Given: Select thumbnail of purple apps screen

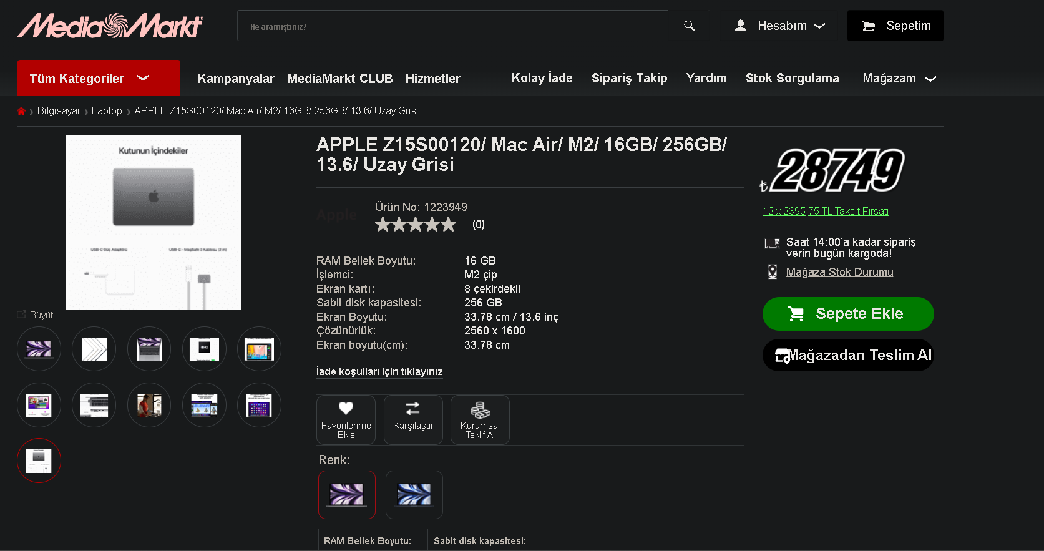Looking at the screenshot, I should tap(259, 405).
